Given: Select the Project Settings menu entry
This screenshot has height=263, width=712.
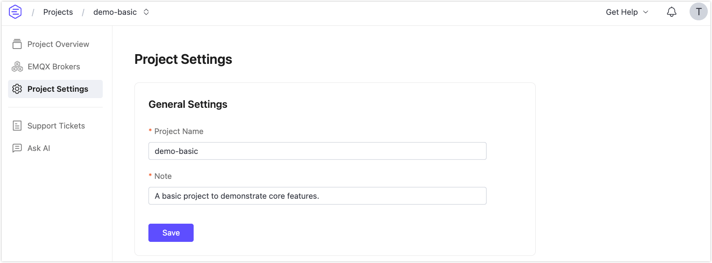Looking at the screenshot, I should pos(58,89).
